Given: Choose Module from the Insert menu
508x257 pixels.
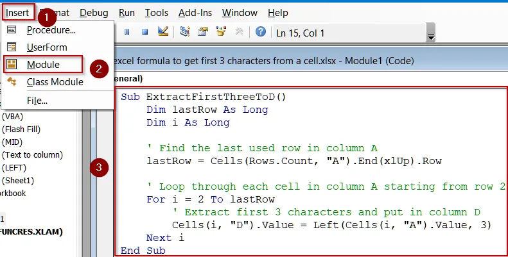Looking at the screenshot, I should tap(43, 64).
